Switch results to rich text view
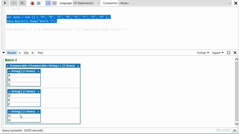This screenshot has width=239, height=134. point(48,3)
